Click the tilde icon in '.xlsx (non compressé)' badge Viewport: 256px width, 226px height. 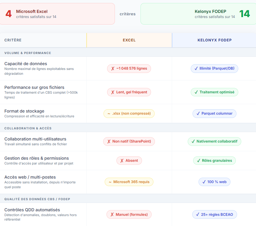pos(109,114)
